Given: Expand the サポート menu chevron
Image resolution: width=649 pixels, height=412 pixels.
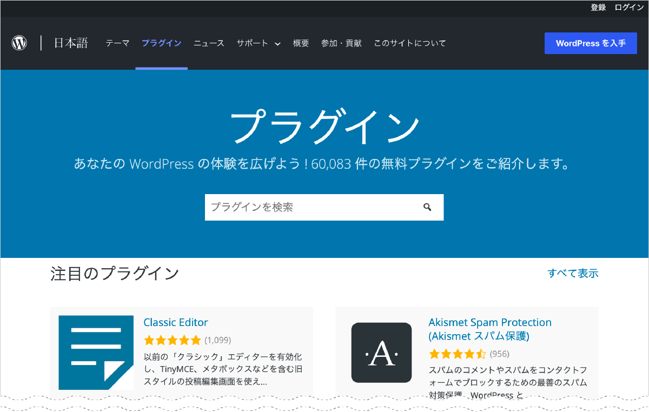Looking at the screenshot, I should pyautogui.click(x=277, y=44).
